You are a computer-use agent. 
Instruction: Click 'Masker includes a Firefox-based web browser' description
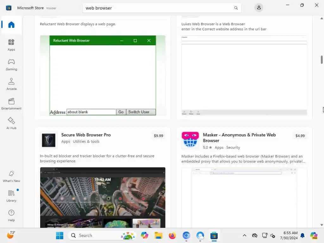pos(243,159)
